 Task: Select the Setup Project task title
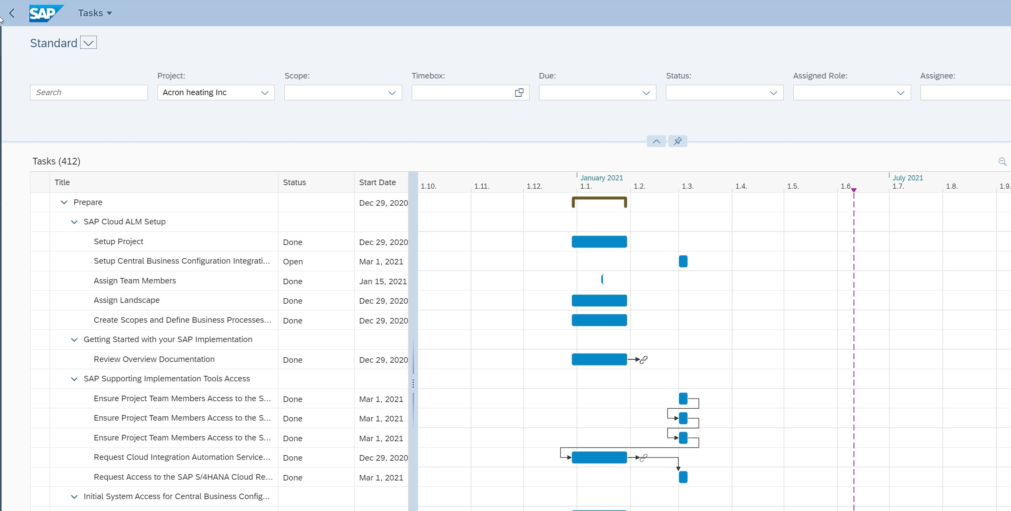click(x=118, y=241)
